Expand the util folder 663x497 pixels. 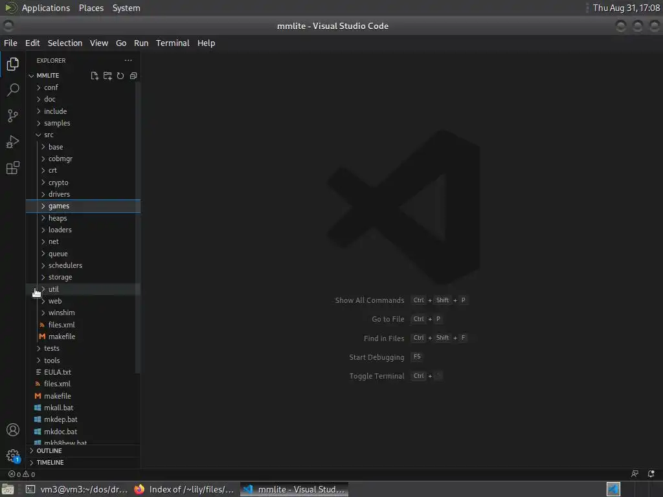tap(83, 289)
